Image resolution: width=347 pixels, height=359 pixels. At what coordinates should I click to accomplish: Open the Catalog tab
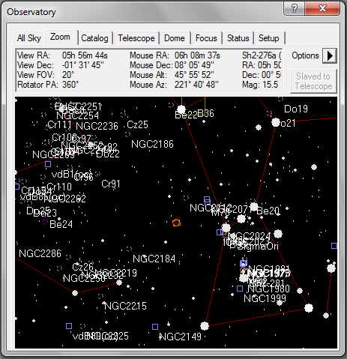coord(94,38)
